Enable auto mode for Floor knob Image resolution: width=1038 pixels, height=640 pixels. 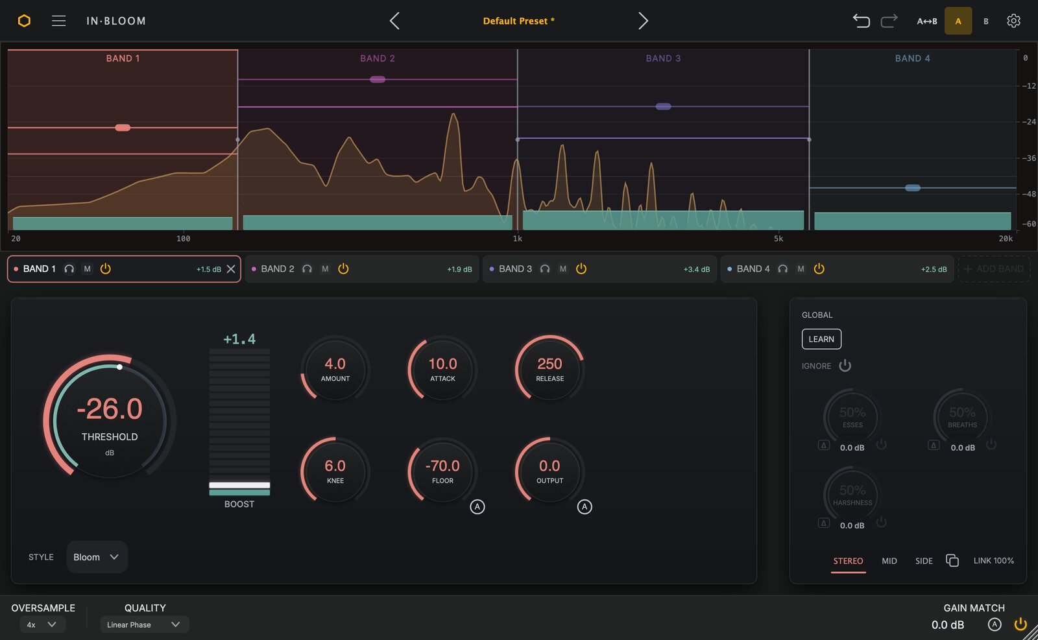477,507
